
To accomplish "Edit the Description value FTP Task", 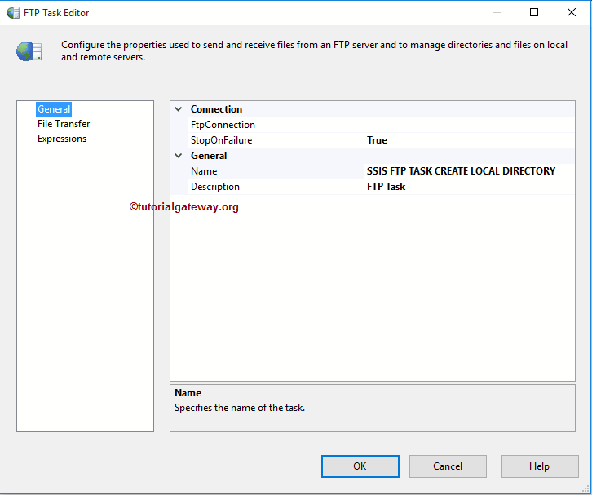I will [470, 187].
